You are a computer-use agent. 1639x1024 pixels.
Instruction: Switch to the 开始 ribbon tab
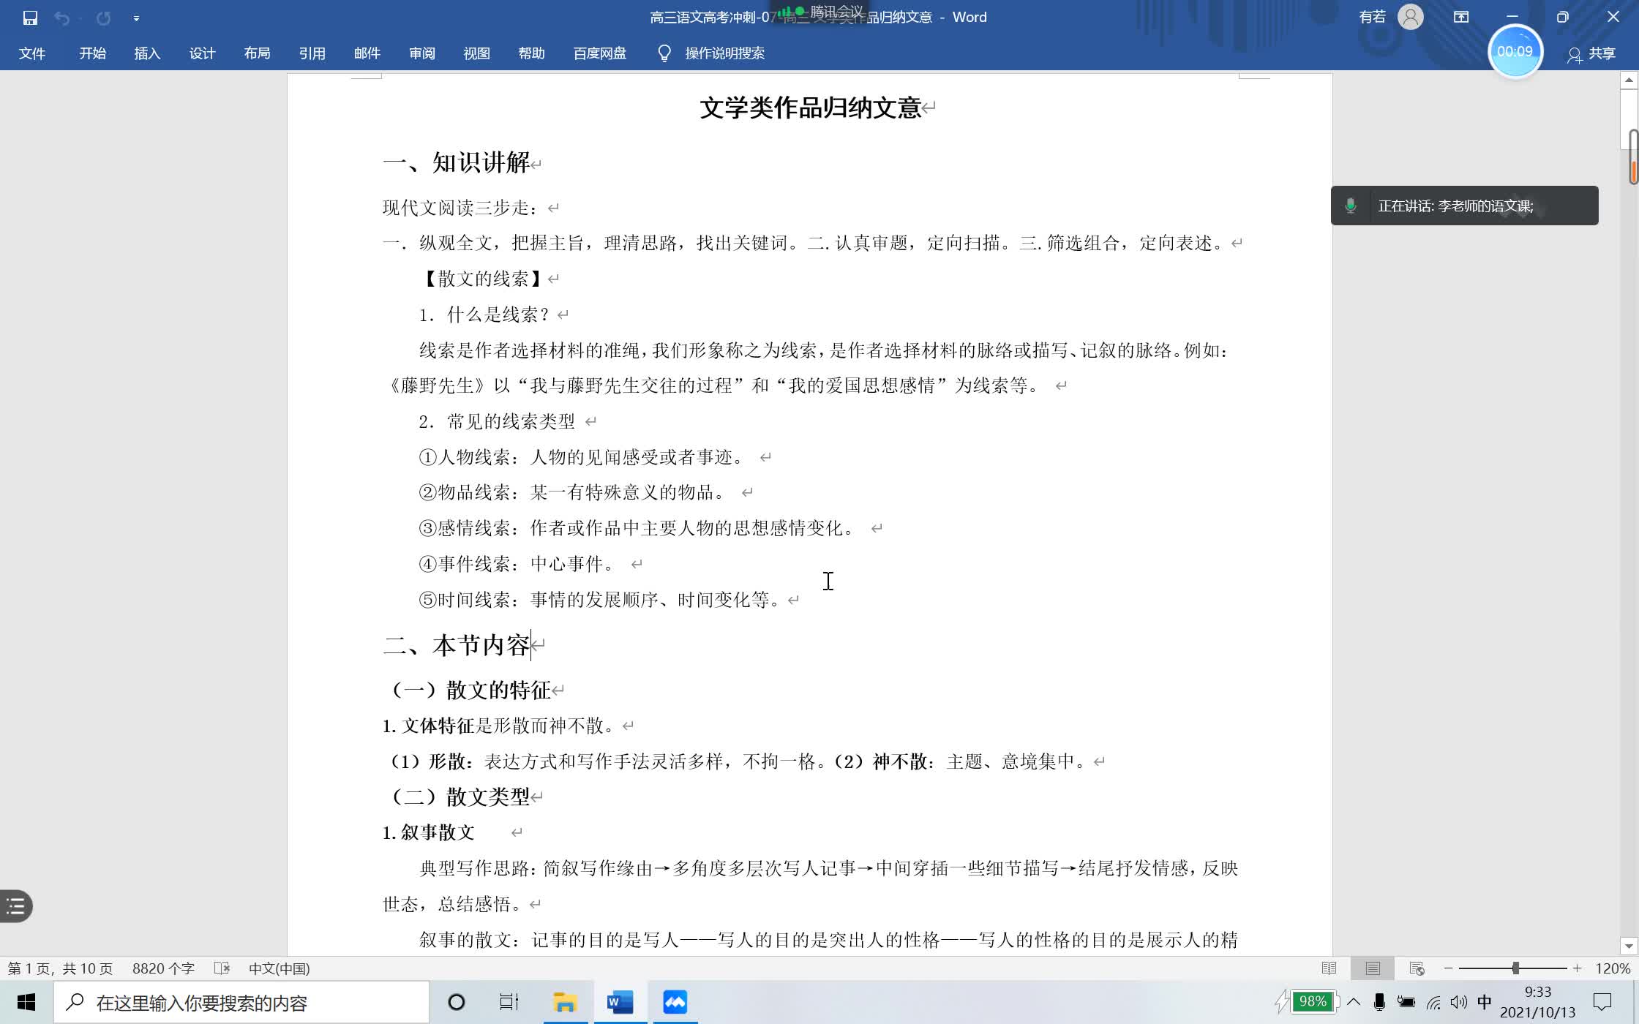click(93, 53)
